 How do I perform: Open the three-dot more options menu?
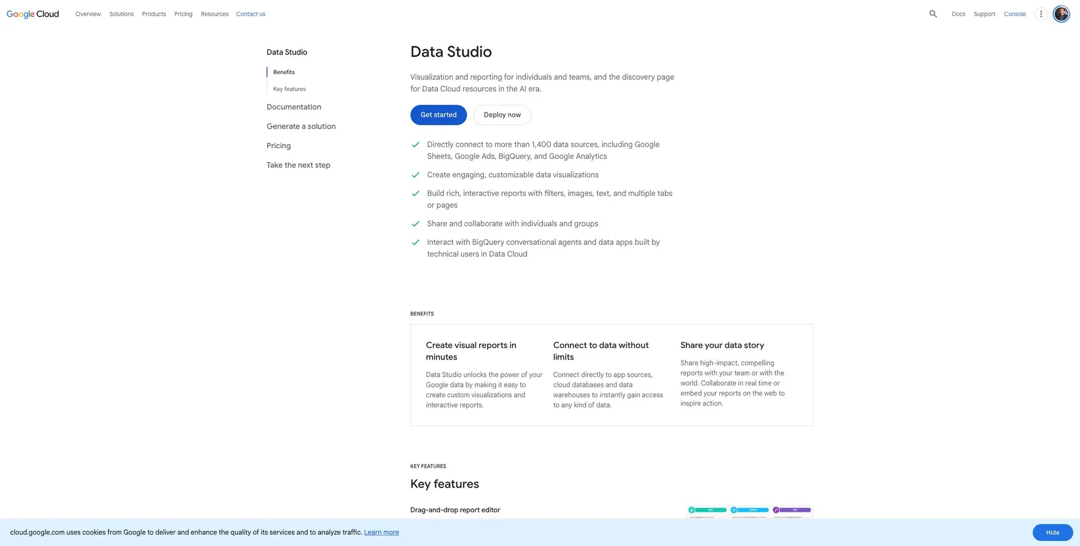click(1041, 14)
